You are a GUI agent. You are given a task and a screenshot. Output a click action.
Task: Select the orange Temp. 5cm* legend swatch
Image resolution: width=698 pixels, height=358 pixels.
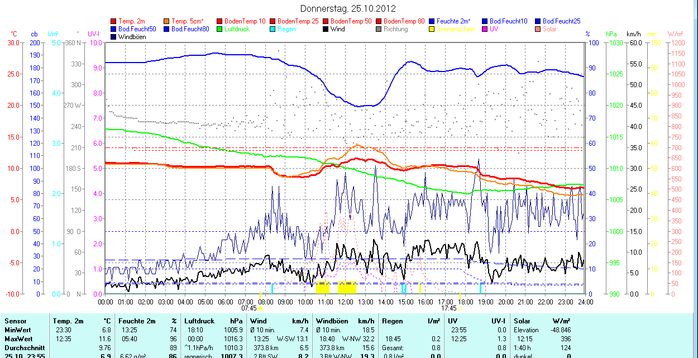pyautogui.click(x=167, y=21)
